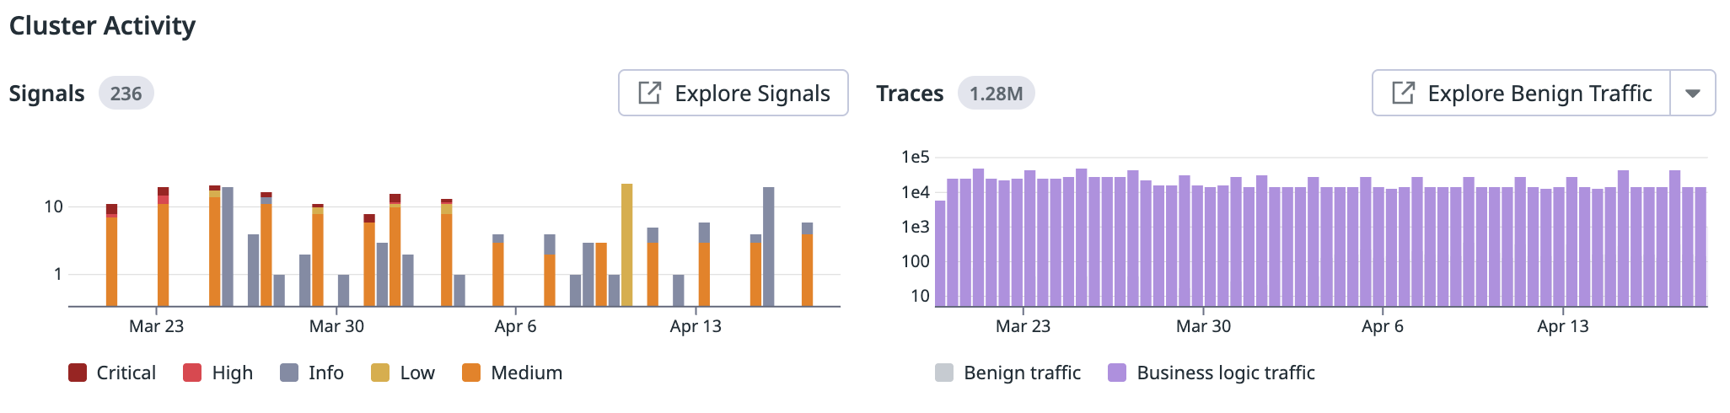Toggle the Medium legend swatch
The image size is (1730, 413).
pyautogui.click(x=471, y=373)
